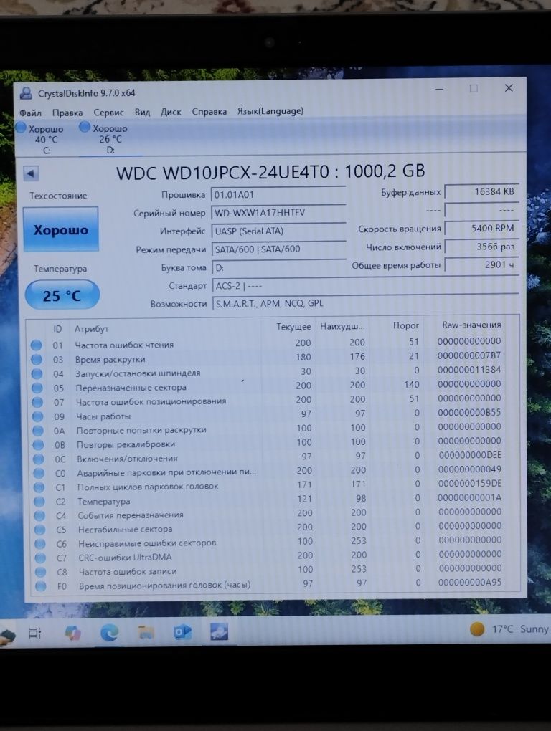
Task: Click the CrystalDiskInfo taskbar icon
Action: click(219, 631)
